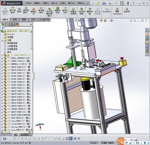Screen dimensions: 150x145
Task: Select the 配合 (Mate) tool
Action: (x=19, y=10)
